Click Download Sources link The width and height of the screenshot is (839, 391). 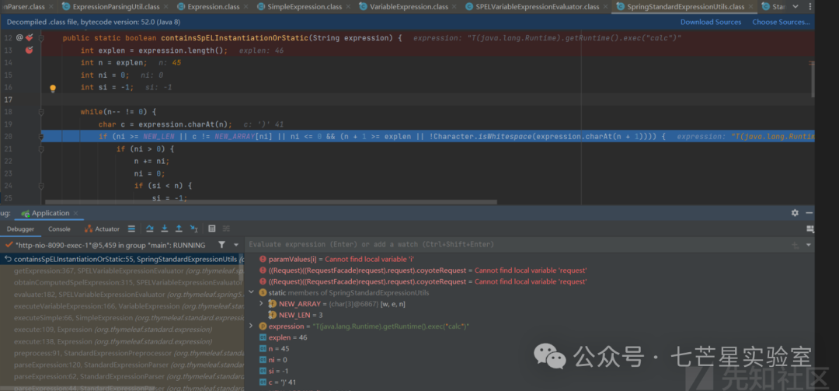tap(711, 22)
